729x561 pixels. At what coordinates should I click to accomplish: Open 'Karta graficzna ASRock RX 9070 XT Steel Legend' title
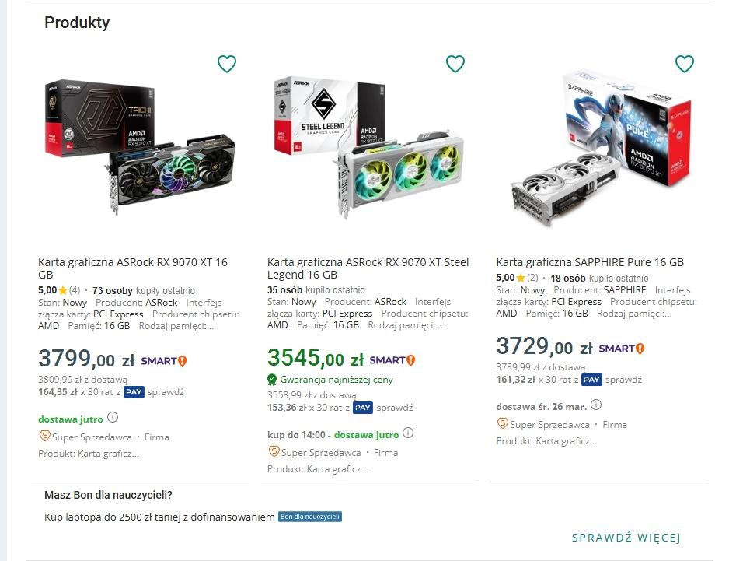[x=368, y=268]
